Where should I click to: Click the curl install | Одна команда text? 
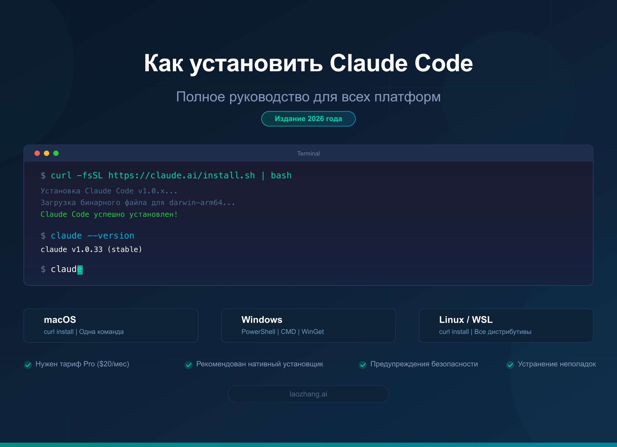click(x=84, y=332)
